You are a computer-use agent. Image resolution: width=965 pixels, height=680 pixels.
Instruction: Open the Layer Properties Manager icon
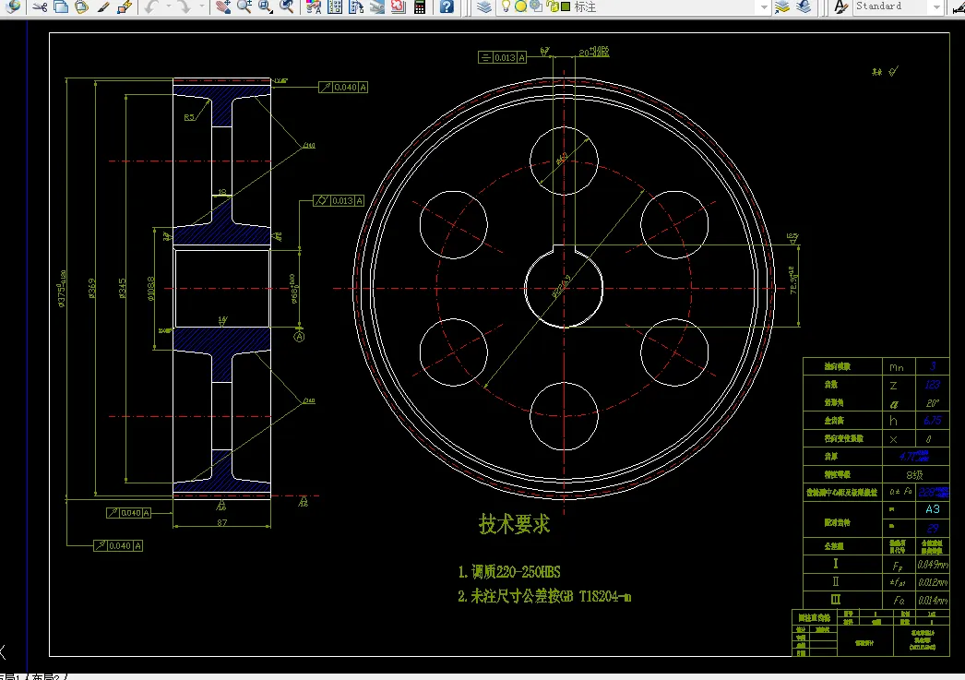coord(484,6)
